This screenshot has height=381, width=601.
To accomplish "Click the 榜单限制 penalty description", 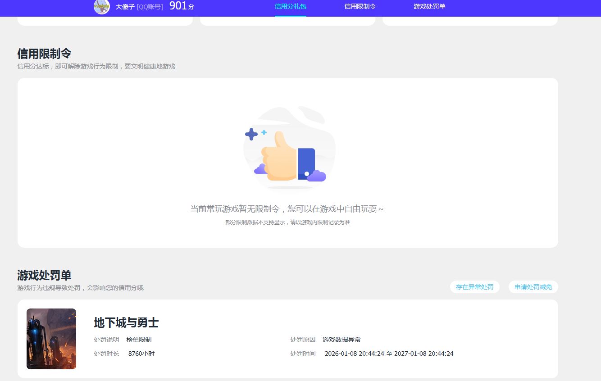I will point(139,340).
